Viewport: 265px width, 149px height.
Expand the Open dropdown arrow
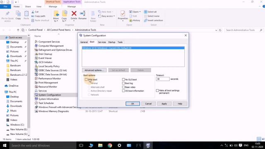coord(140,12)
